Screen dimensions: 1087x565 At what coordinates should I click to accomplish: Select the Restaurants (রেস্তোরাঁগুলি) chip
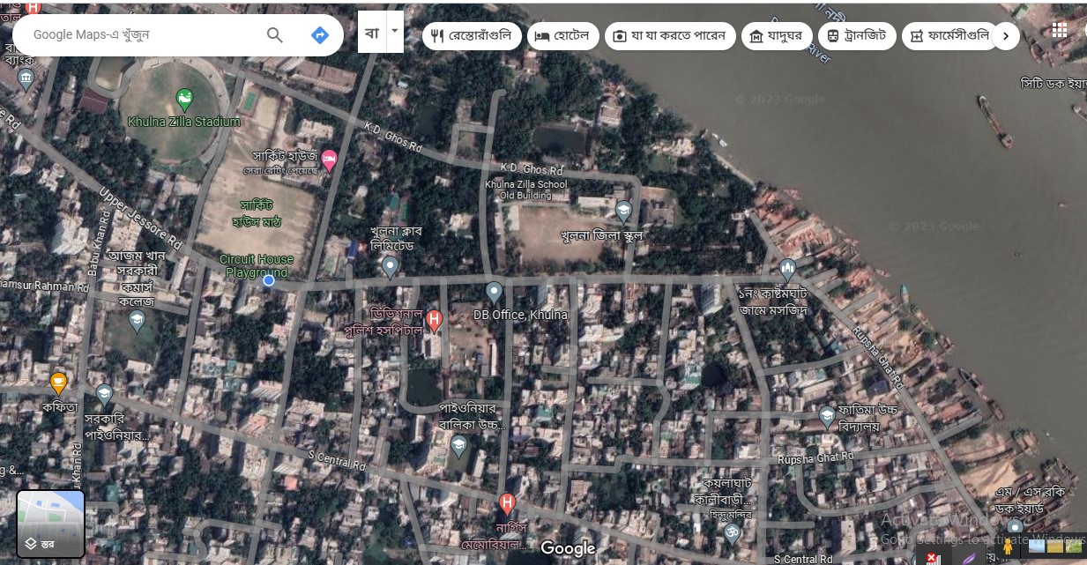472,36
